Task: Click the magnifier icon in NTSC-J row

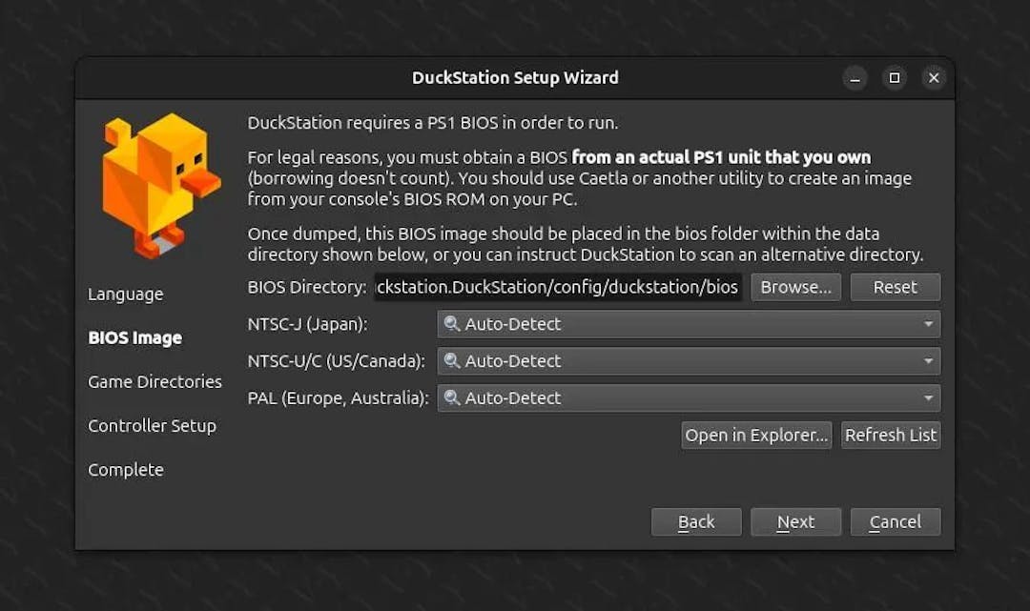Action: tap(452, 324)
